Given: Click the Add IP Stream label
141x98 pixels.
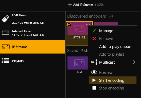Looking at the screenshot, I should point(83,5).
